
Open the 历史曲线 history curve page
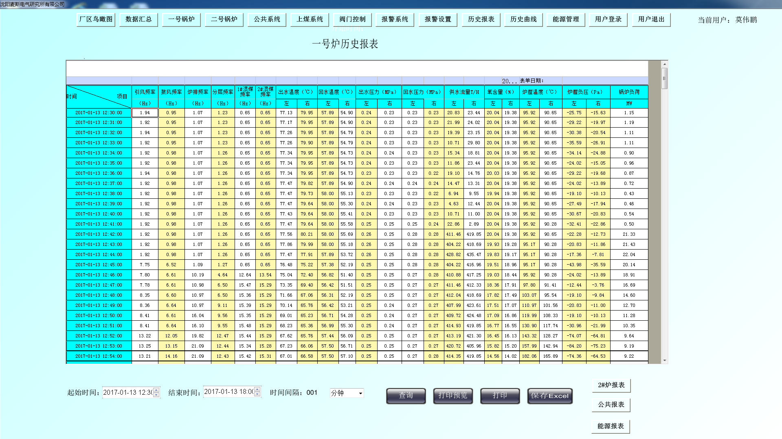point(523,20)
